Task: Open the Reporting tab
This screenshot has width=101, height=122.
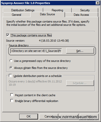Action: (57, 10)
